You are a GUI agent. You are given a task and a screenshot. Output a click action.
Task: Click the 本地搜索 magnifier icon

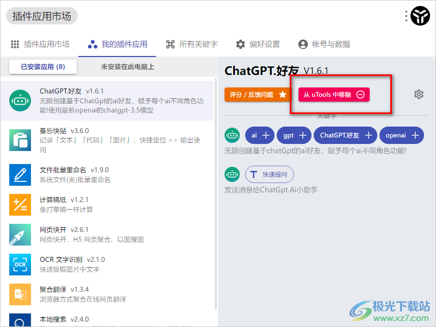coord(20,320)
